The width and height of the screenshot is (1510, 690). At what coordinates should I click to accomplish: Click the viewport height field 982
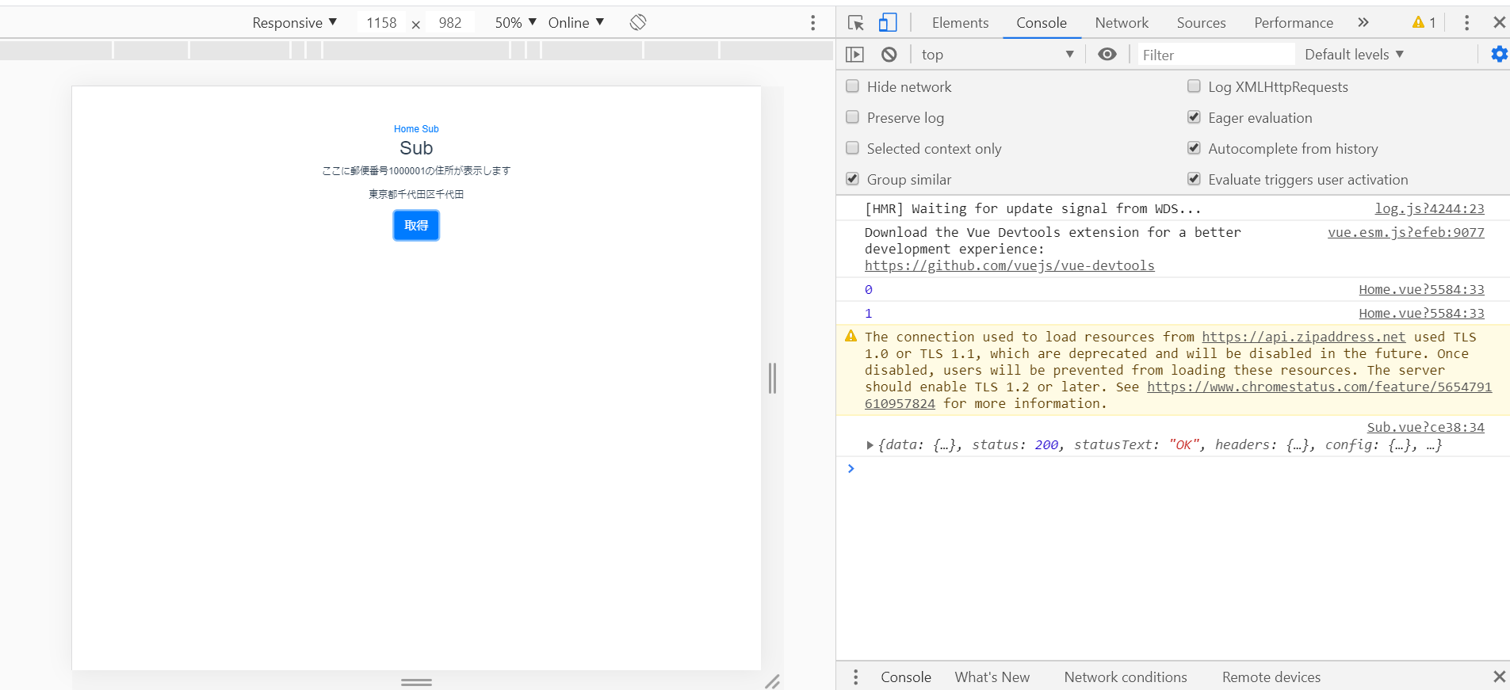[x=450, y=23]
